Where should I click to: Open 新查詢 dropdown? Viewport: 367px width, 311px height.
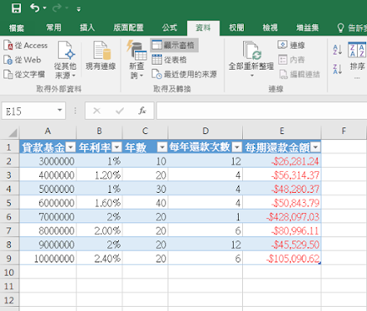point(137,60)
